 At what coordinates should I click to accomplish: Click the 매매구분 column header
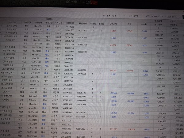pos(49,23)
